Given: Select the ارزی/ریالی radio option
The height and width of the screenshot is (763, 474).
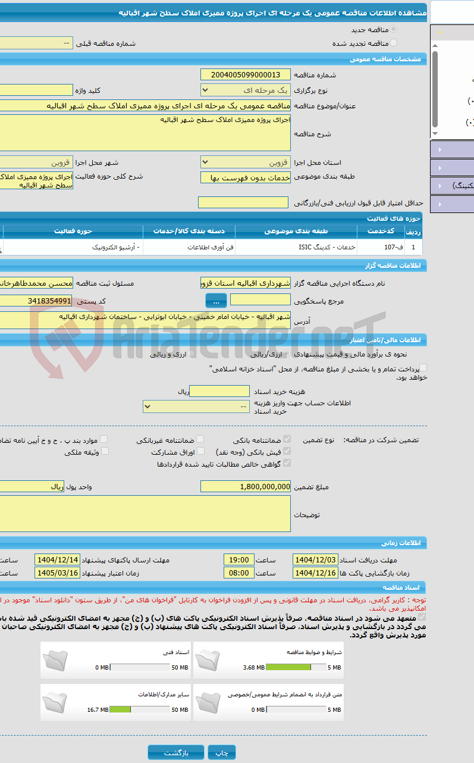Looking at the screenshot, I should tap(288, 354).
